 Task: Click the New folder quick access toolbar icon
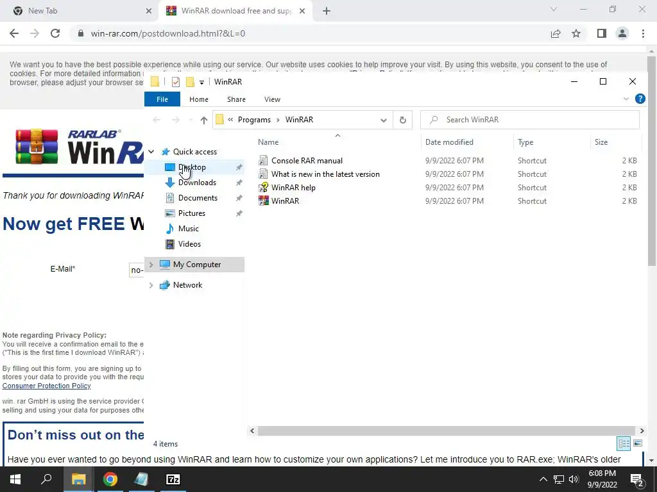pos(190,82)
